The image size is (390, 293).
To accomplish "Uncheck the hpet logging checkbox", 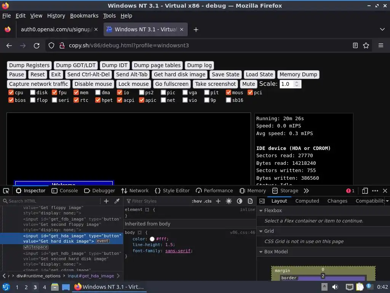I will [x=98, y=100].
